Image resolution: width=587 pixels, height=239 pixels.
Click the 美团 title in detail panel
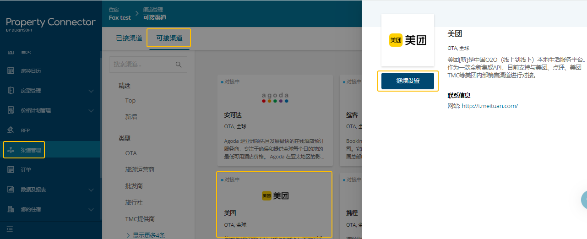pos(455,33)
